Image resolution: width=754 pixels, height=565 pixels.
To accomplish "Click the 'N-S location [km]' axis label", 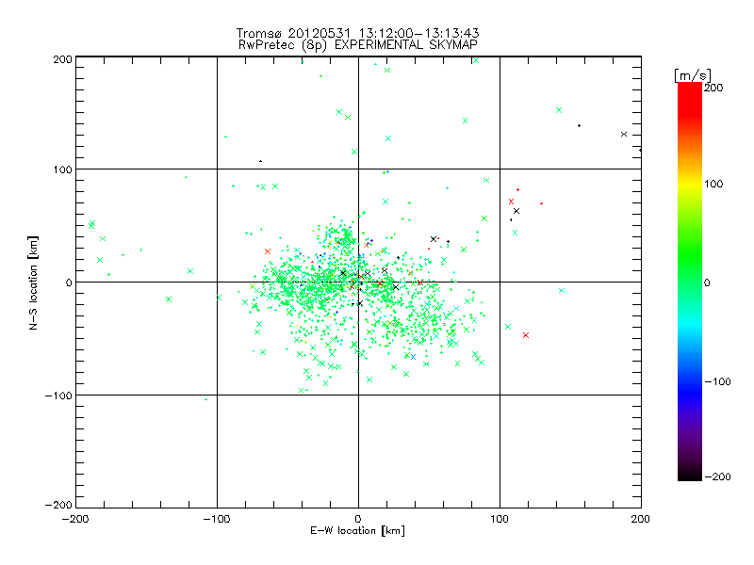I will pyautogui.click(x=33, y=282).
